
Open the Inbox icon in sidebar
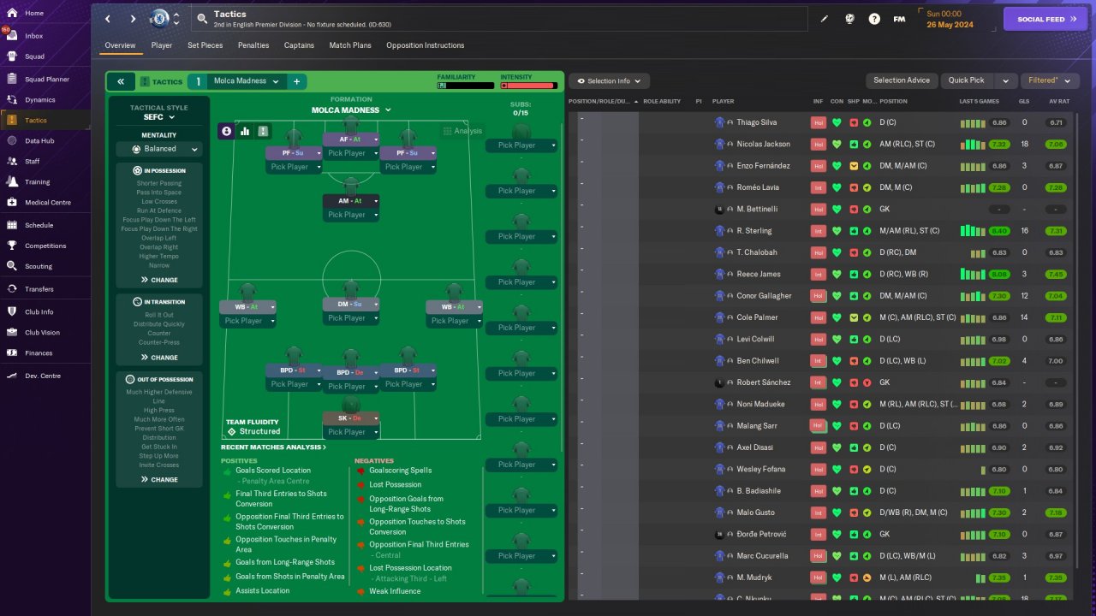point(12,36)
